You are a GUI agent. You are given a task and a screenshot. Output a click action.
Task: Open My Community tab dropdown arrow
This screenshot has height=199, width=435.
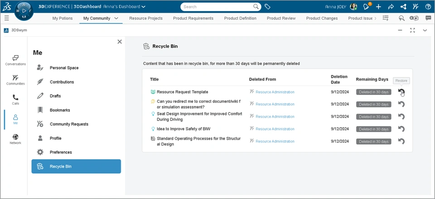116,19
